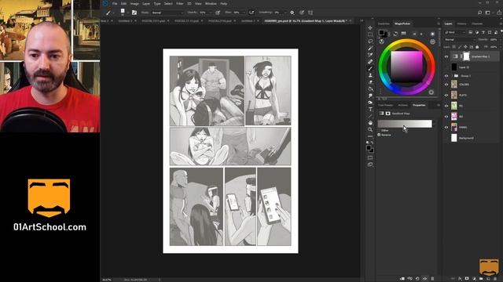
Task: Enable the Dither checkbox
Action: click(379, 131)
